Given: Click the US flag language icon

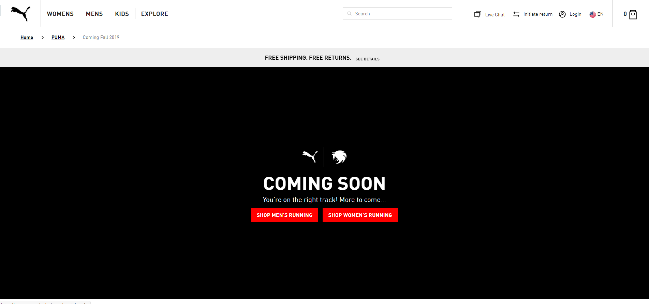Looking at the screenshot, I should 593,14.
